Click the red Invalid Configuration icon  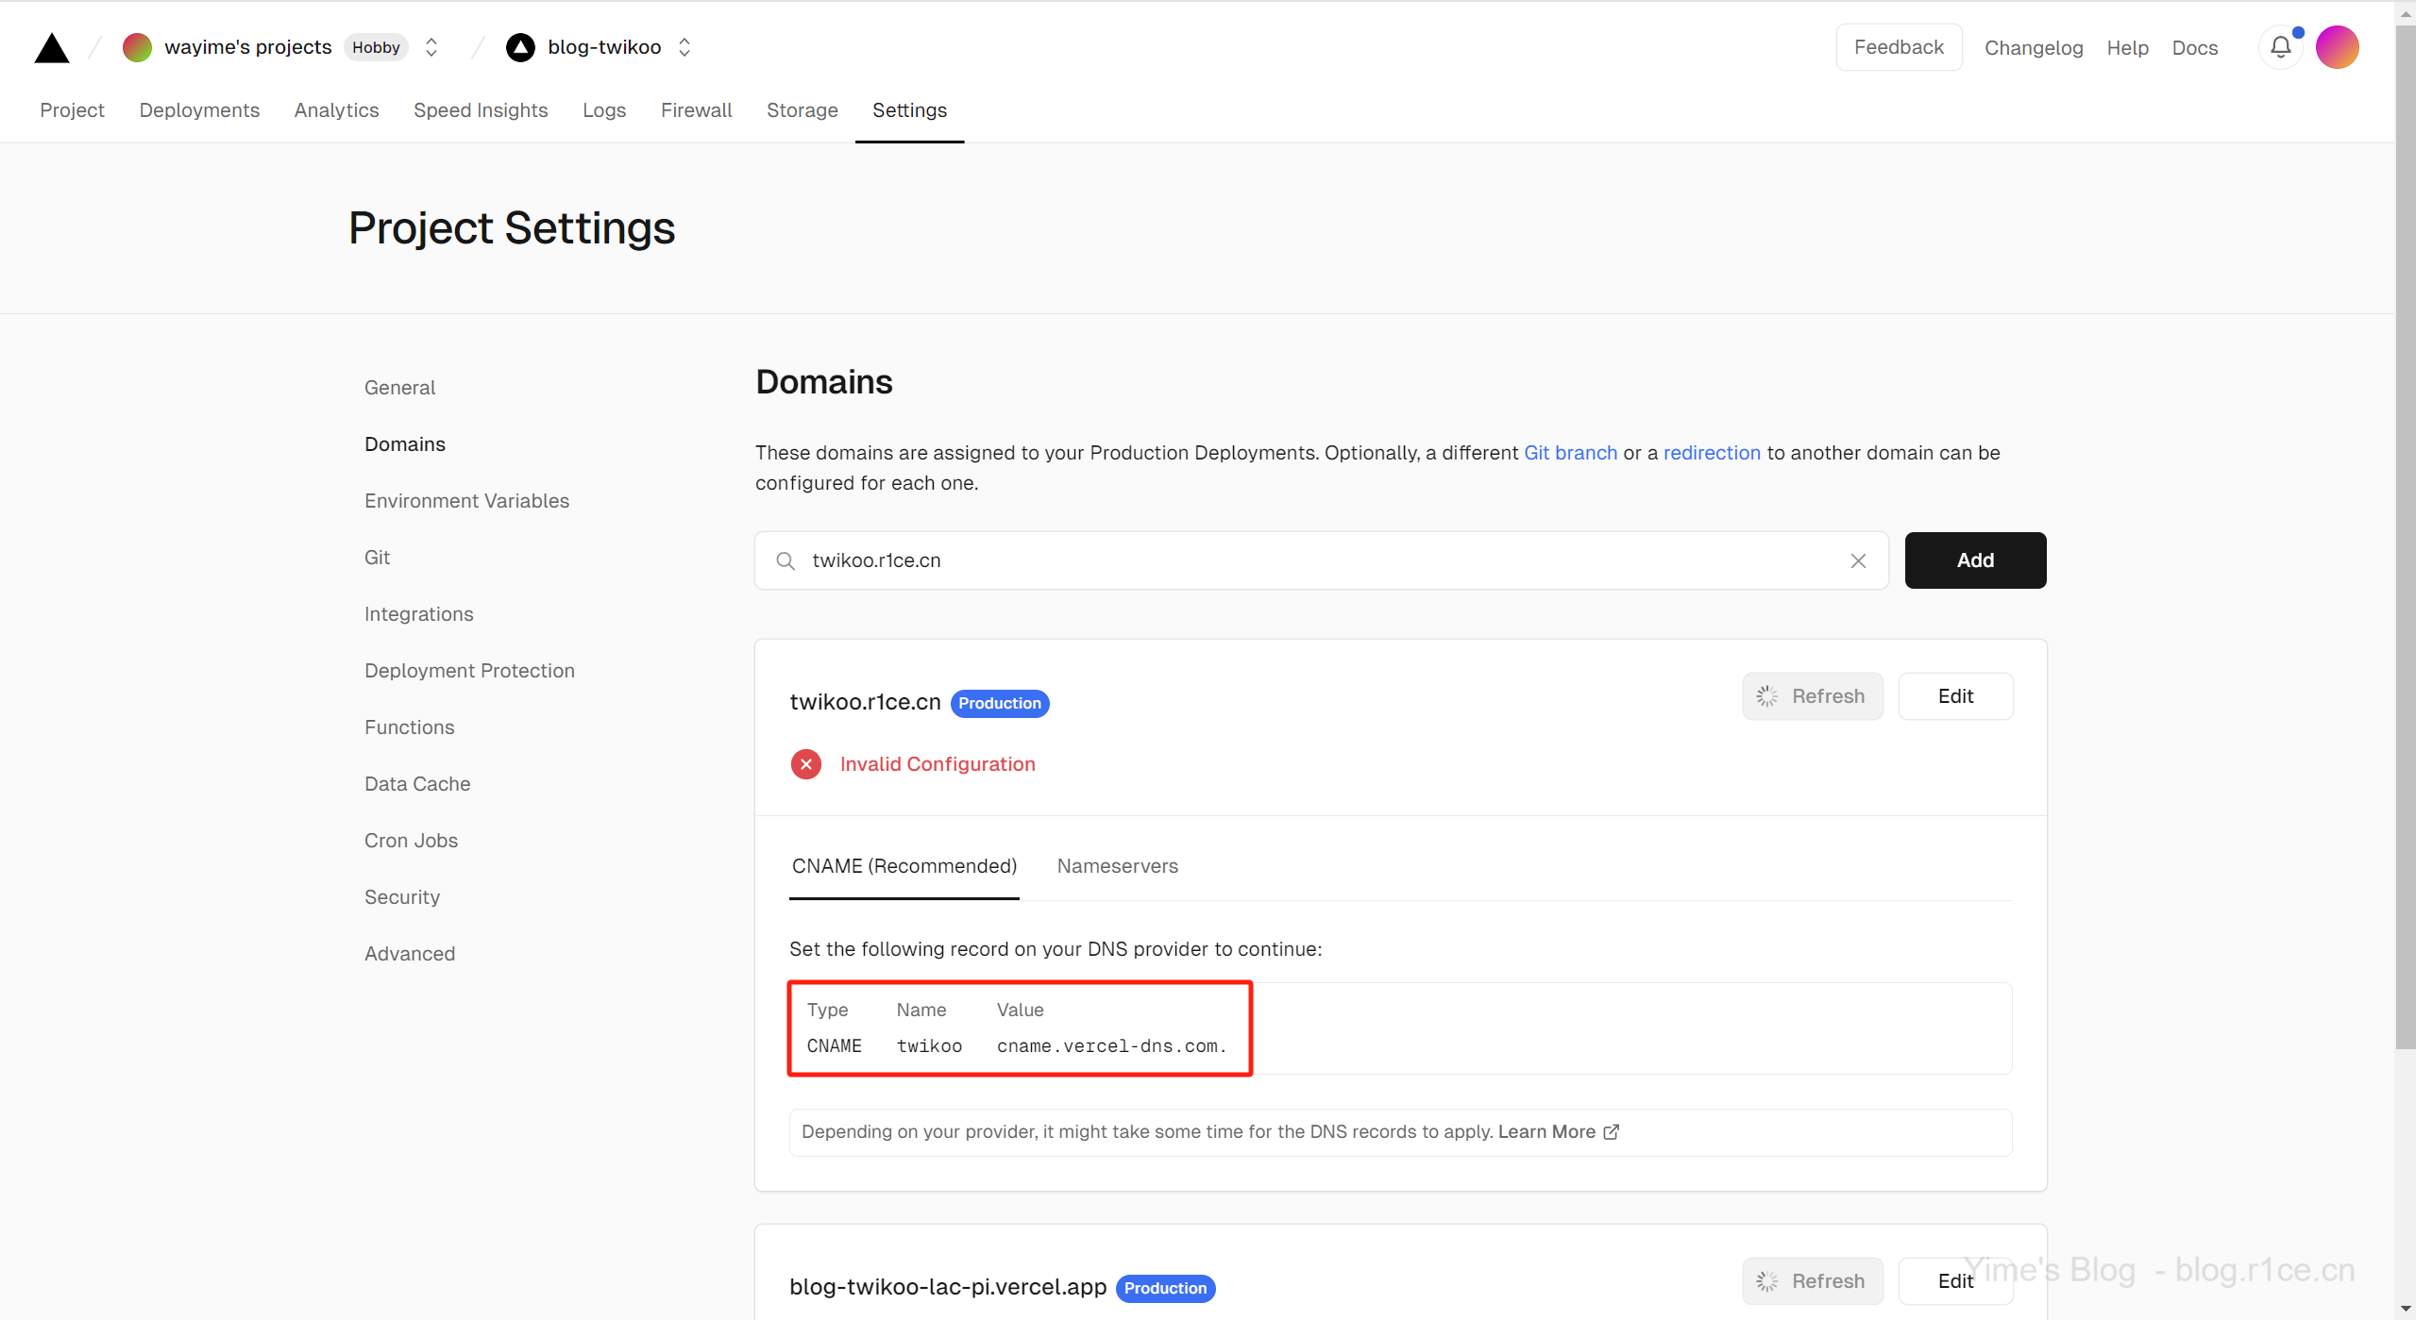(x=805, y=764)
